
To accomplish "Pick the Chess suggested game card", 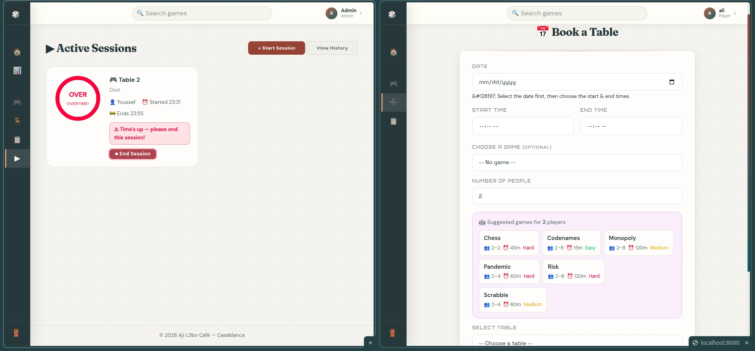I will (x=509, y=243).
